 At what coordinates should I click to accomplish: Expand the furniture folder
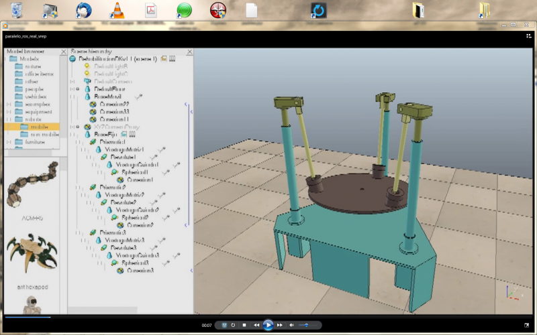[x=8, y=142]
